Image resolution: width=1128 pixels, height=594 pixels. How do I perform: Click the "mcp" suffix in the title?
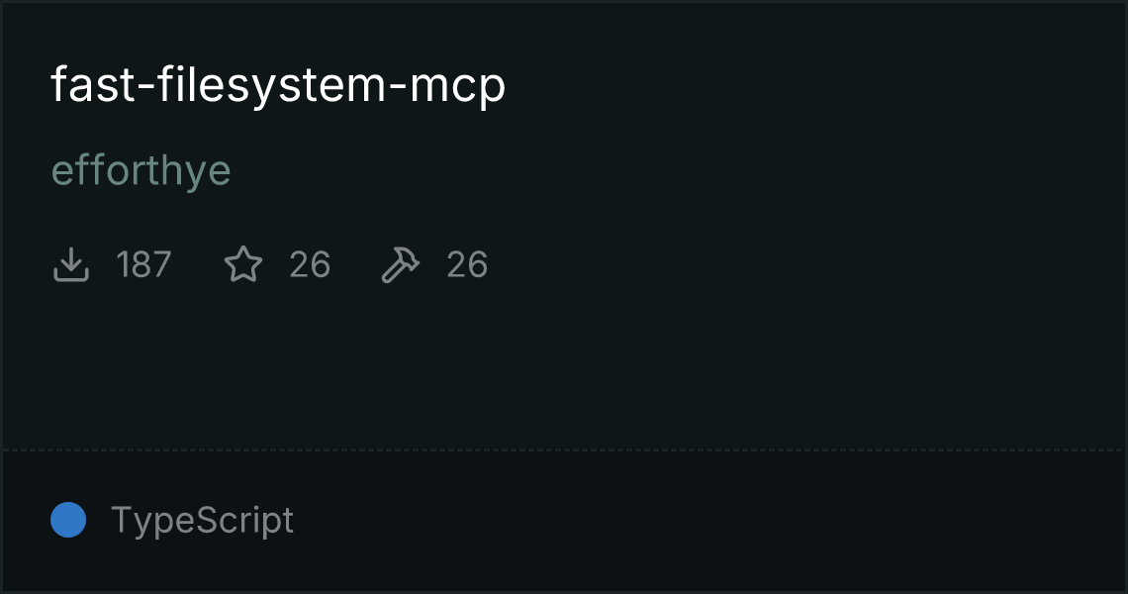pos(457,88)
